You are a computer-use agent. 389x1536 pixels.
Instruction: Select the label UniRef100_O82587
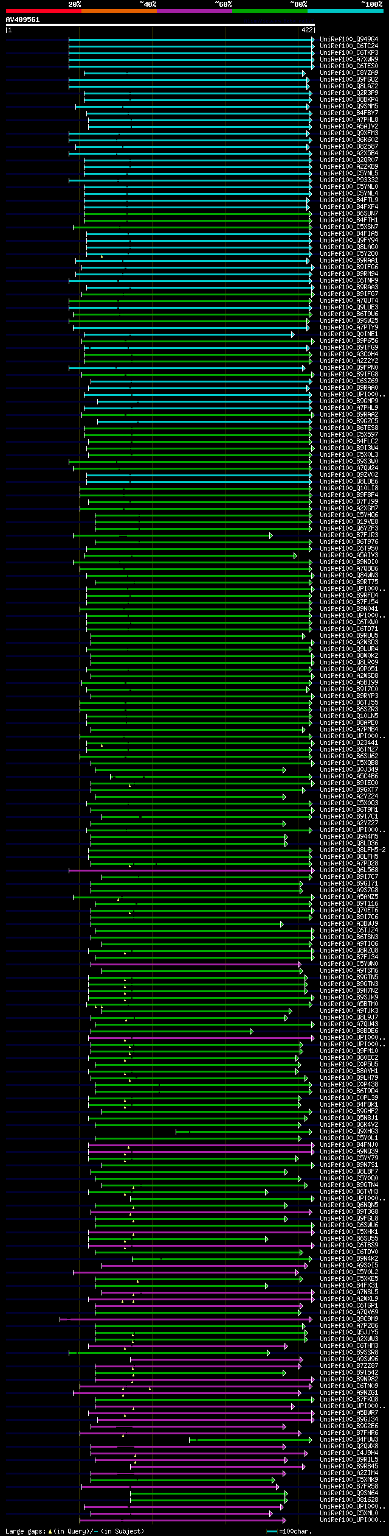point(349,147)
